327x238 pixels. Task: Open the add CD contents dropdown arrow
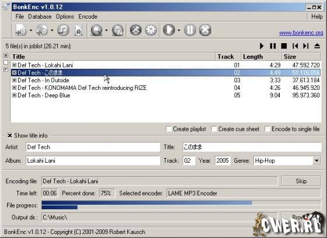[52, 30]
